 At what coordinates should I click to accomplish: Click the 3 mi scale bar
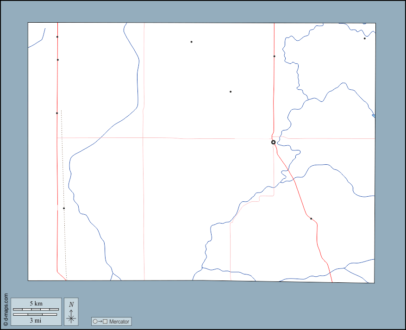click(x=36, y=314)
